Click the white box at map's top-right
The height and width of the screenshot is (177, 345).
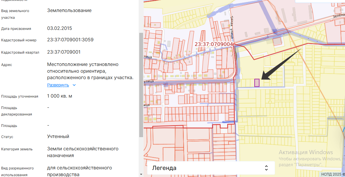(x=320, y=1)
